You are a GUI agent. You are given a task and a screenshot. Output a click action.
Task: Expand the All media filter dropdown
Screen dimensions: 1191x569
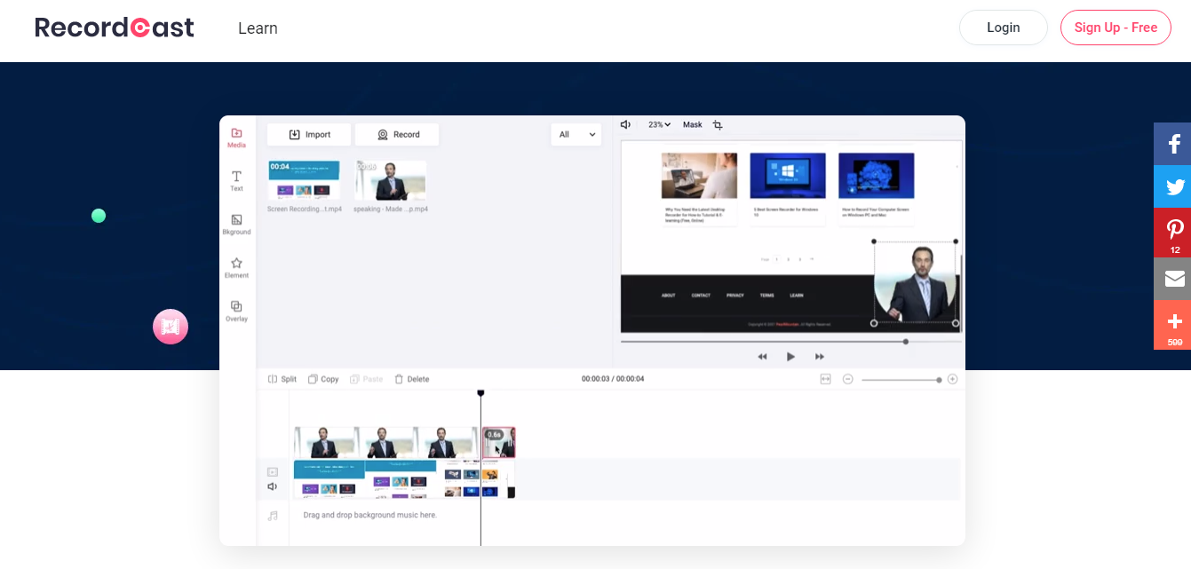click(x=576, y=135)
